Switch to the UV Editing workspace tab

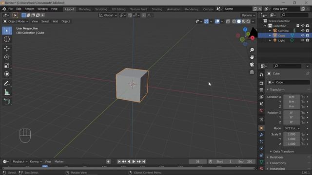pyautogui.click(x=118, y=9)
